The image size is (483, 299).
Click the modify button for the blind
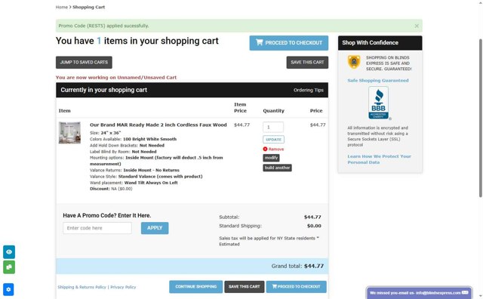point(271,158)
